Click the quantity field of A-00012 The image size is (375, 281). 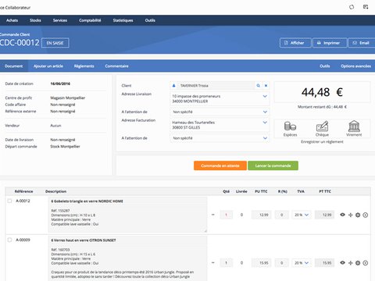point(226,215)
